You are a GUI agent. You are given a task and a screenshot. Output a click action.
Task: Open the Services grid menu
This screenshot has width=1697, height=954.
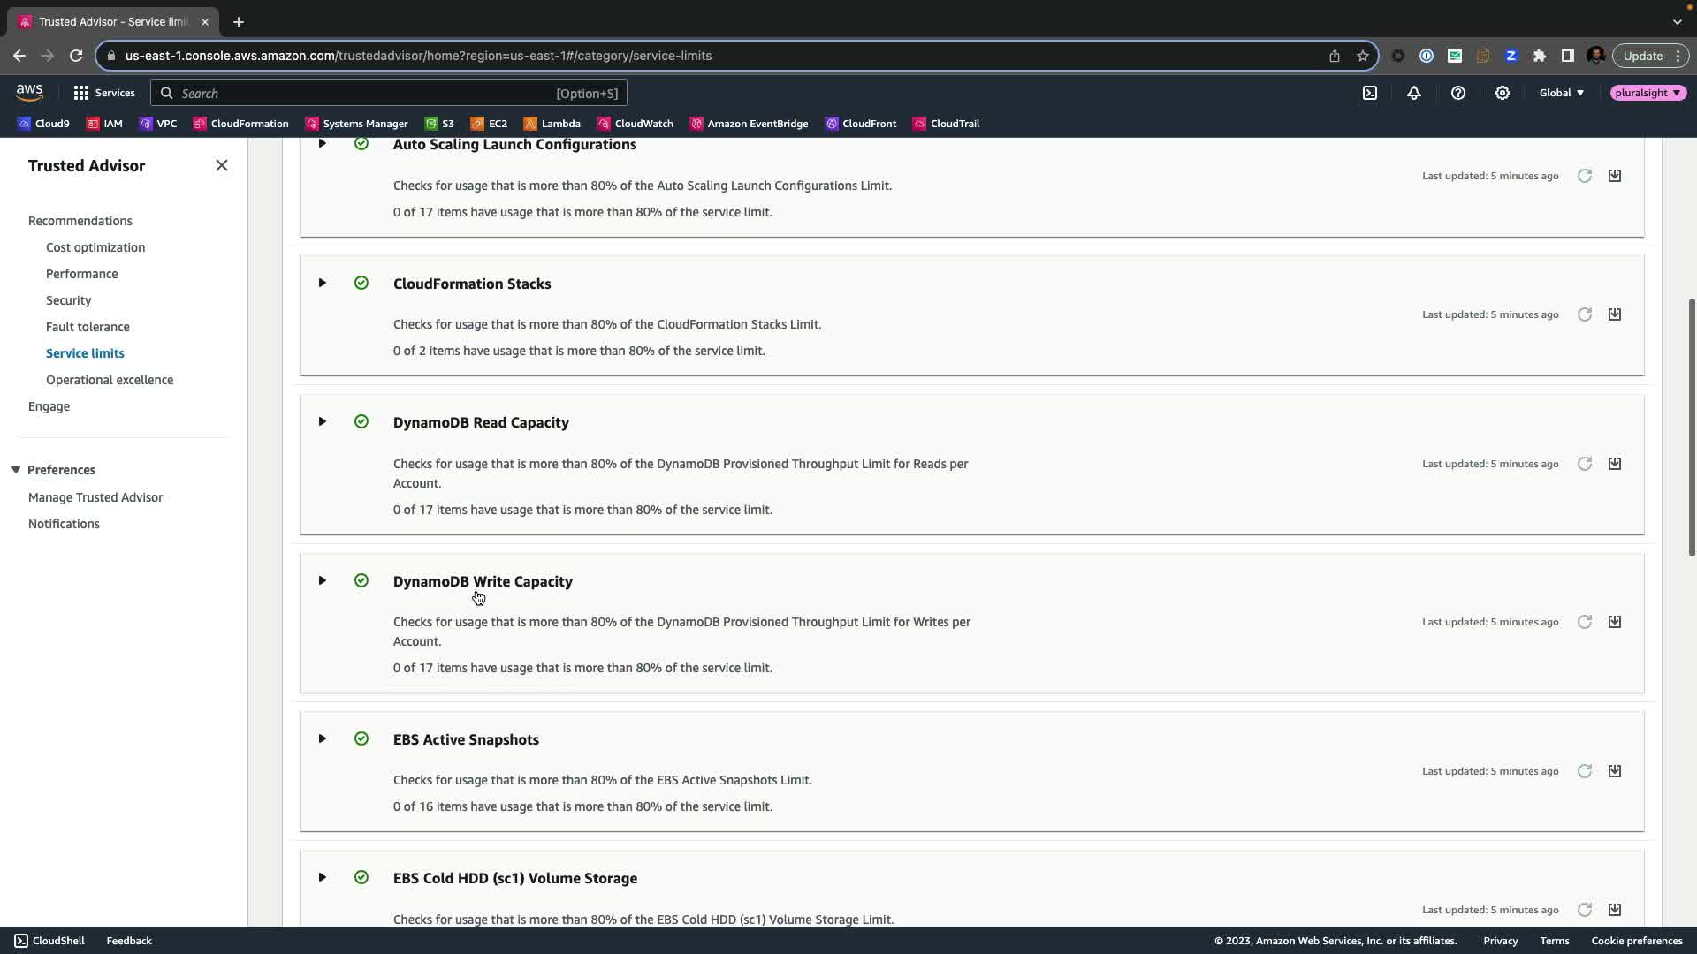click(x=104, y=93)
